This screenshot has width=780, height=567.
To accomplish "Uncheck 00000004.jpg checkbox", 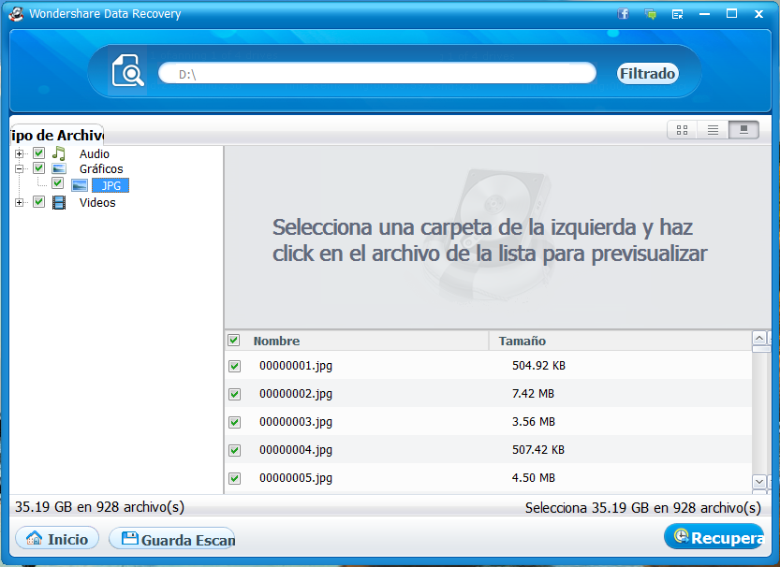I will pyautogui.click(x=234, y=450).
